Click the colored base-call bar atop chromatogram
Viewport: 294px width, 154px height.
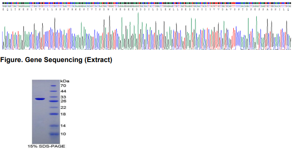(147, 3)
